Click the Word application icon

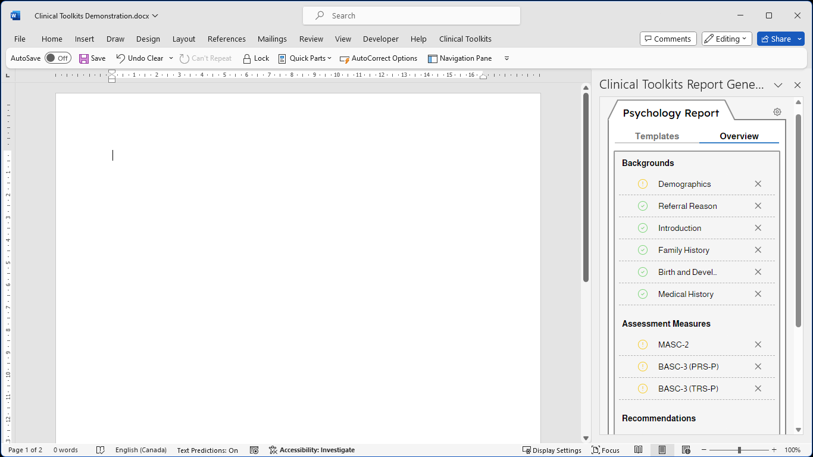click(15, 15)
